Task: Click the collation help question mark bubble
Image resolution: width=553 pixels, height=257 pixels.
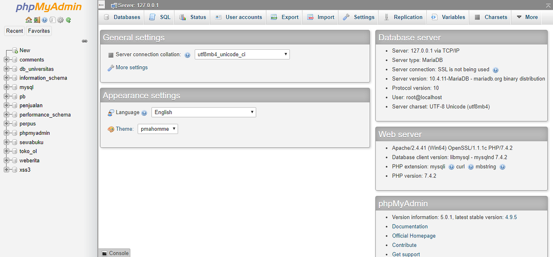Action: click(187, 54)
